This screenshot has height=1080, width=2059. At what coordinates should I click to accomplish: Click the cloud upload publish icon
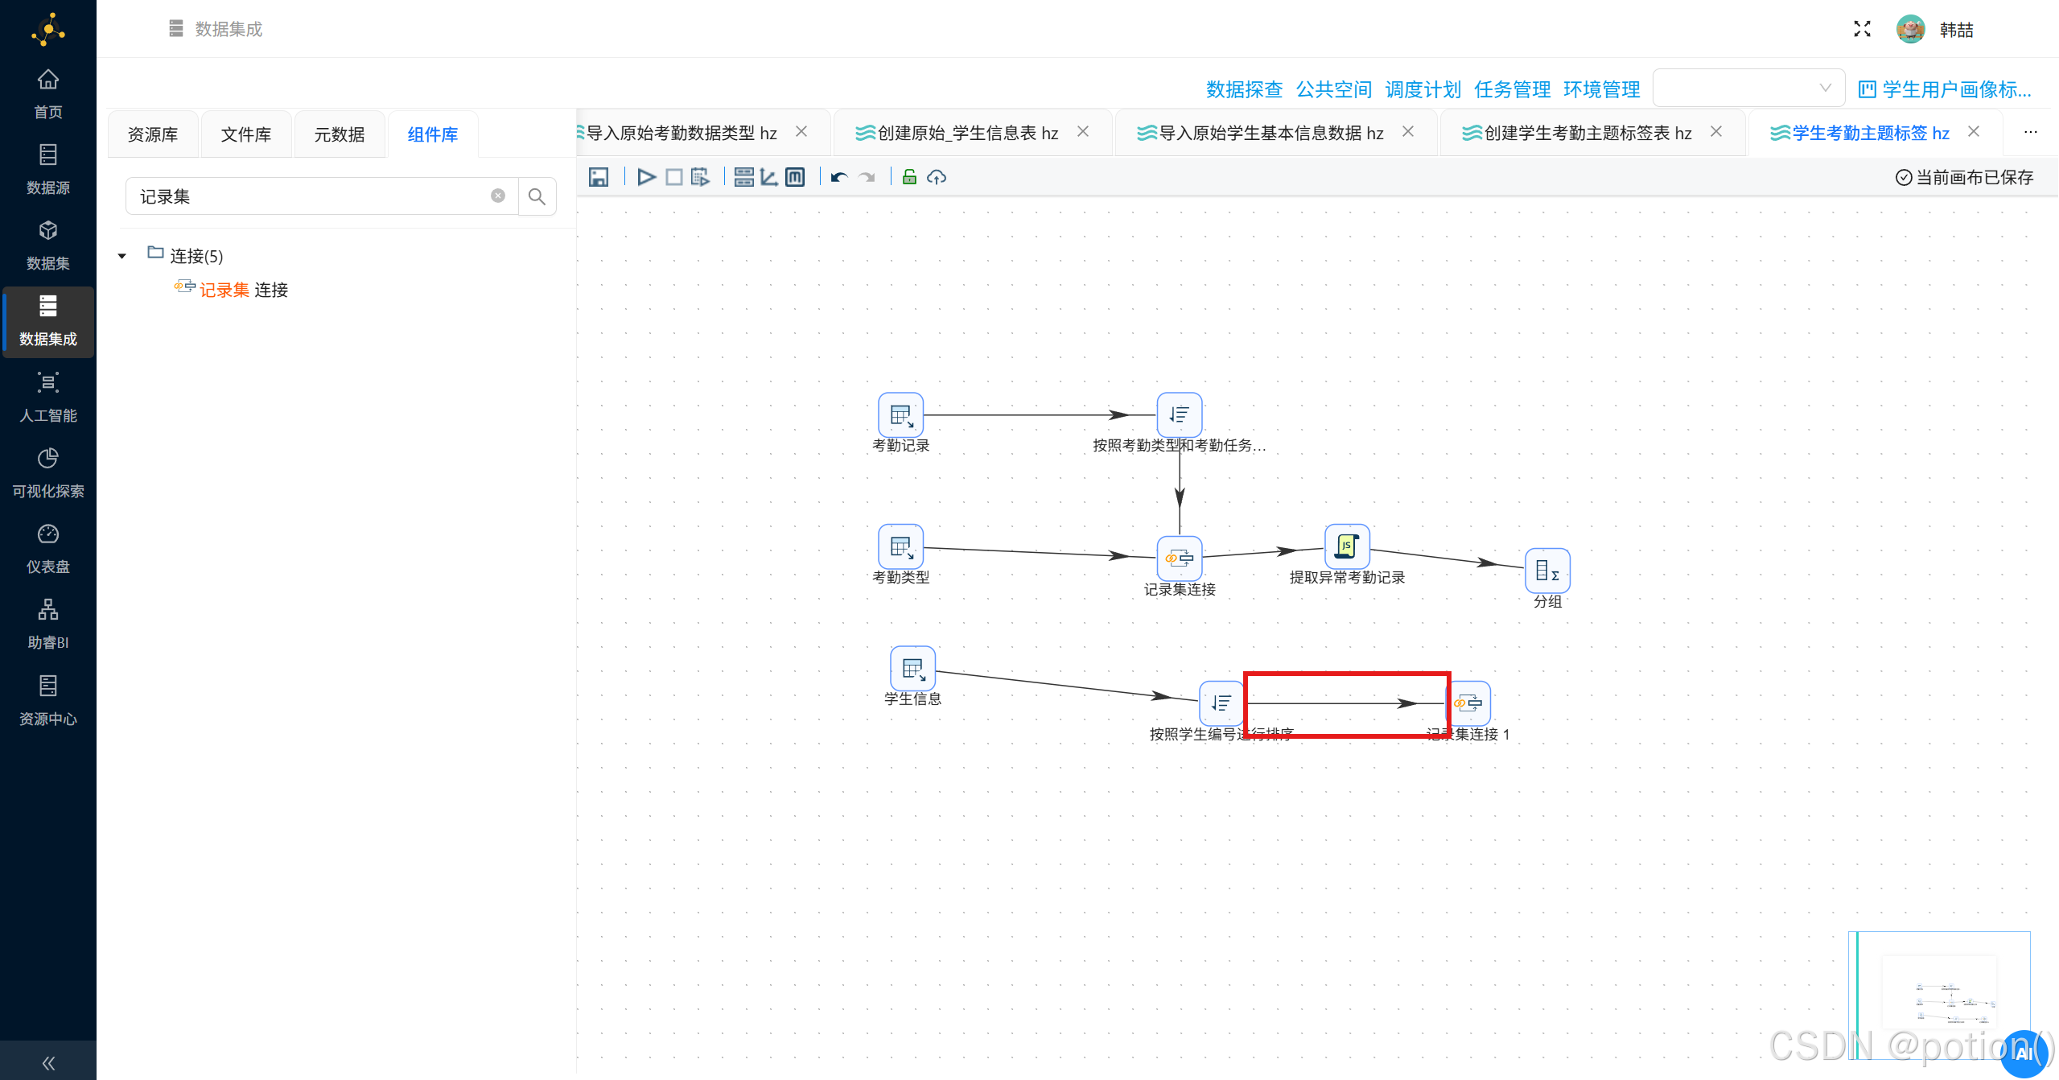(937, 177)
